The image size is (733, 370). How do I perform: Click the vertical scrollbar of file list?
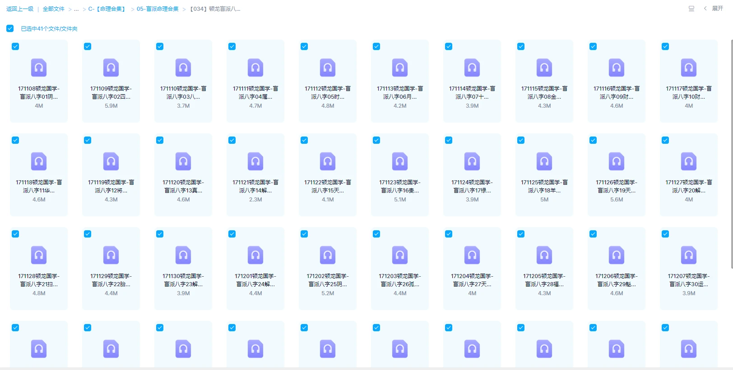click(x=731, y=153)
